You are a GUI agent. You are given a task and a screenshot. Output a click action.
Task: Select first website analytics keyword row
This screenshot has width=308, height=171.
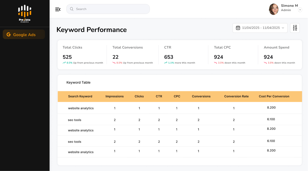pyautogui.click(x=180, y=108)
